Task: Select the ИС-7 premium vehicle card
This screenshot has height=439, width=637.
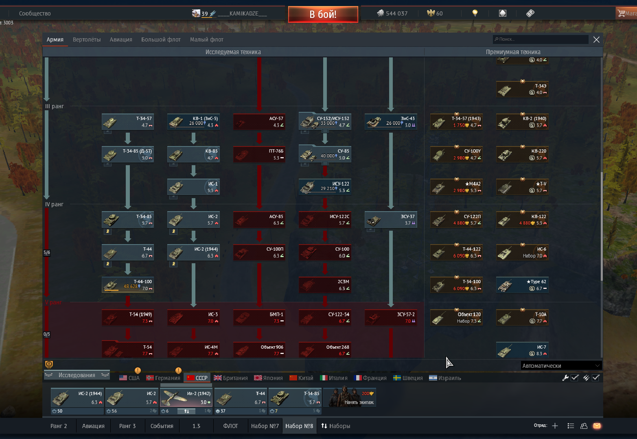Action: click(522, 350)
